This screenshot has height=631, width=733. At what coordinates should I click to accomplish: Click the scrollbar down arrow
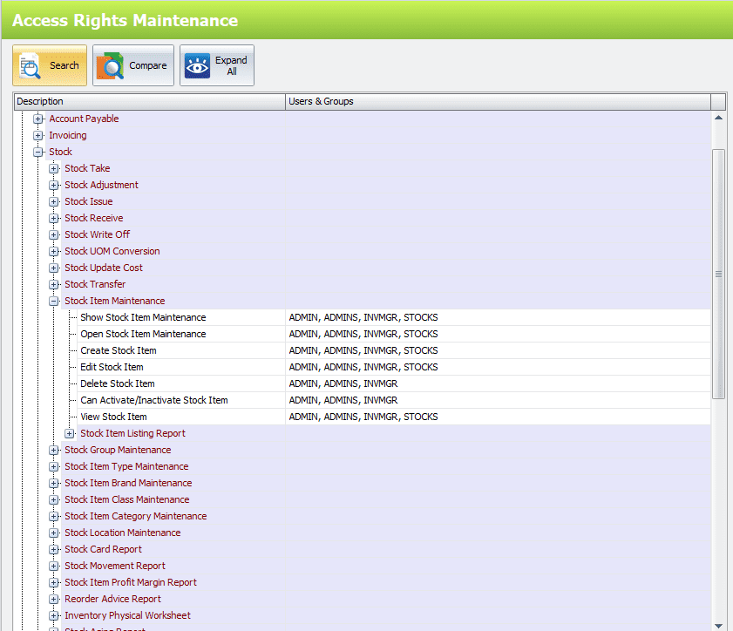click(718, 624)
